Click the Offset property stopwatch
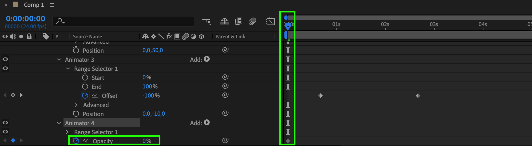This screenshot has height=146, width=532. pyautogui.click(x=85, y=95)
